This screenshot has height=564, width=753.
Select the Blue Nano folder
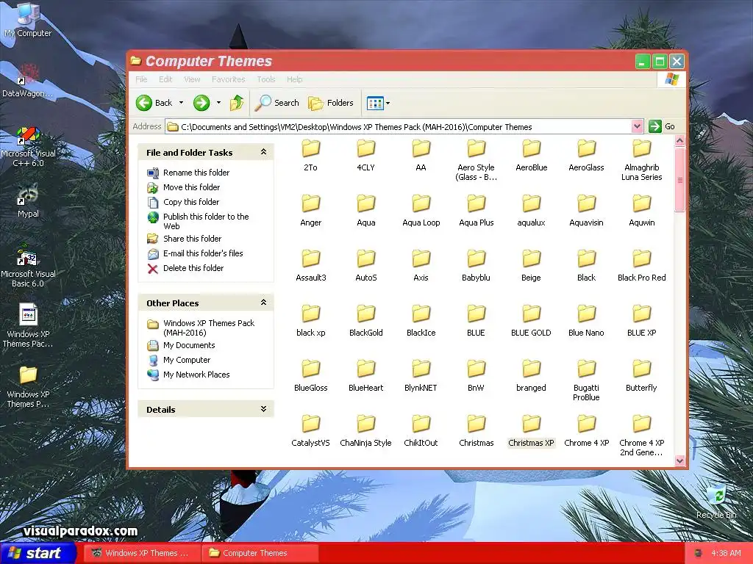[x=586, y=320]
